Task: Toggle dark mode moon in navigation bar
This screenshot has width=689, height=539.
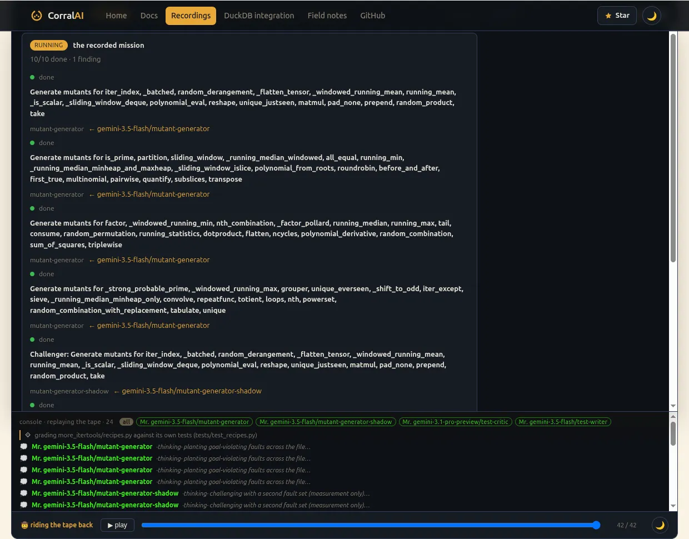Action: coord(652,16)
